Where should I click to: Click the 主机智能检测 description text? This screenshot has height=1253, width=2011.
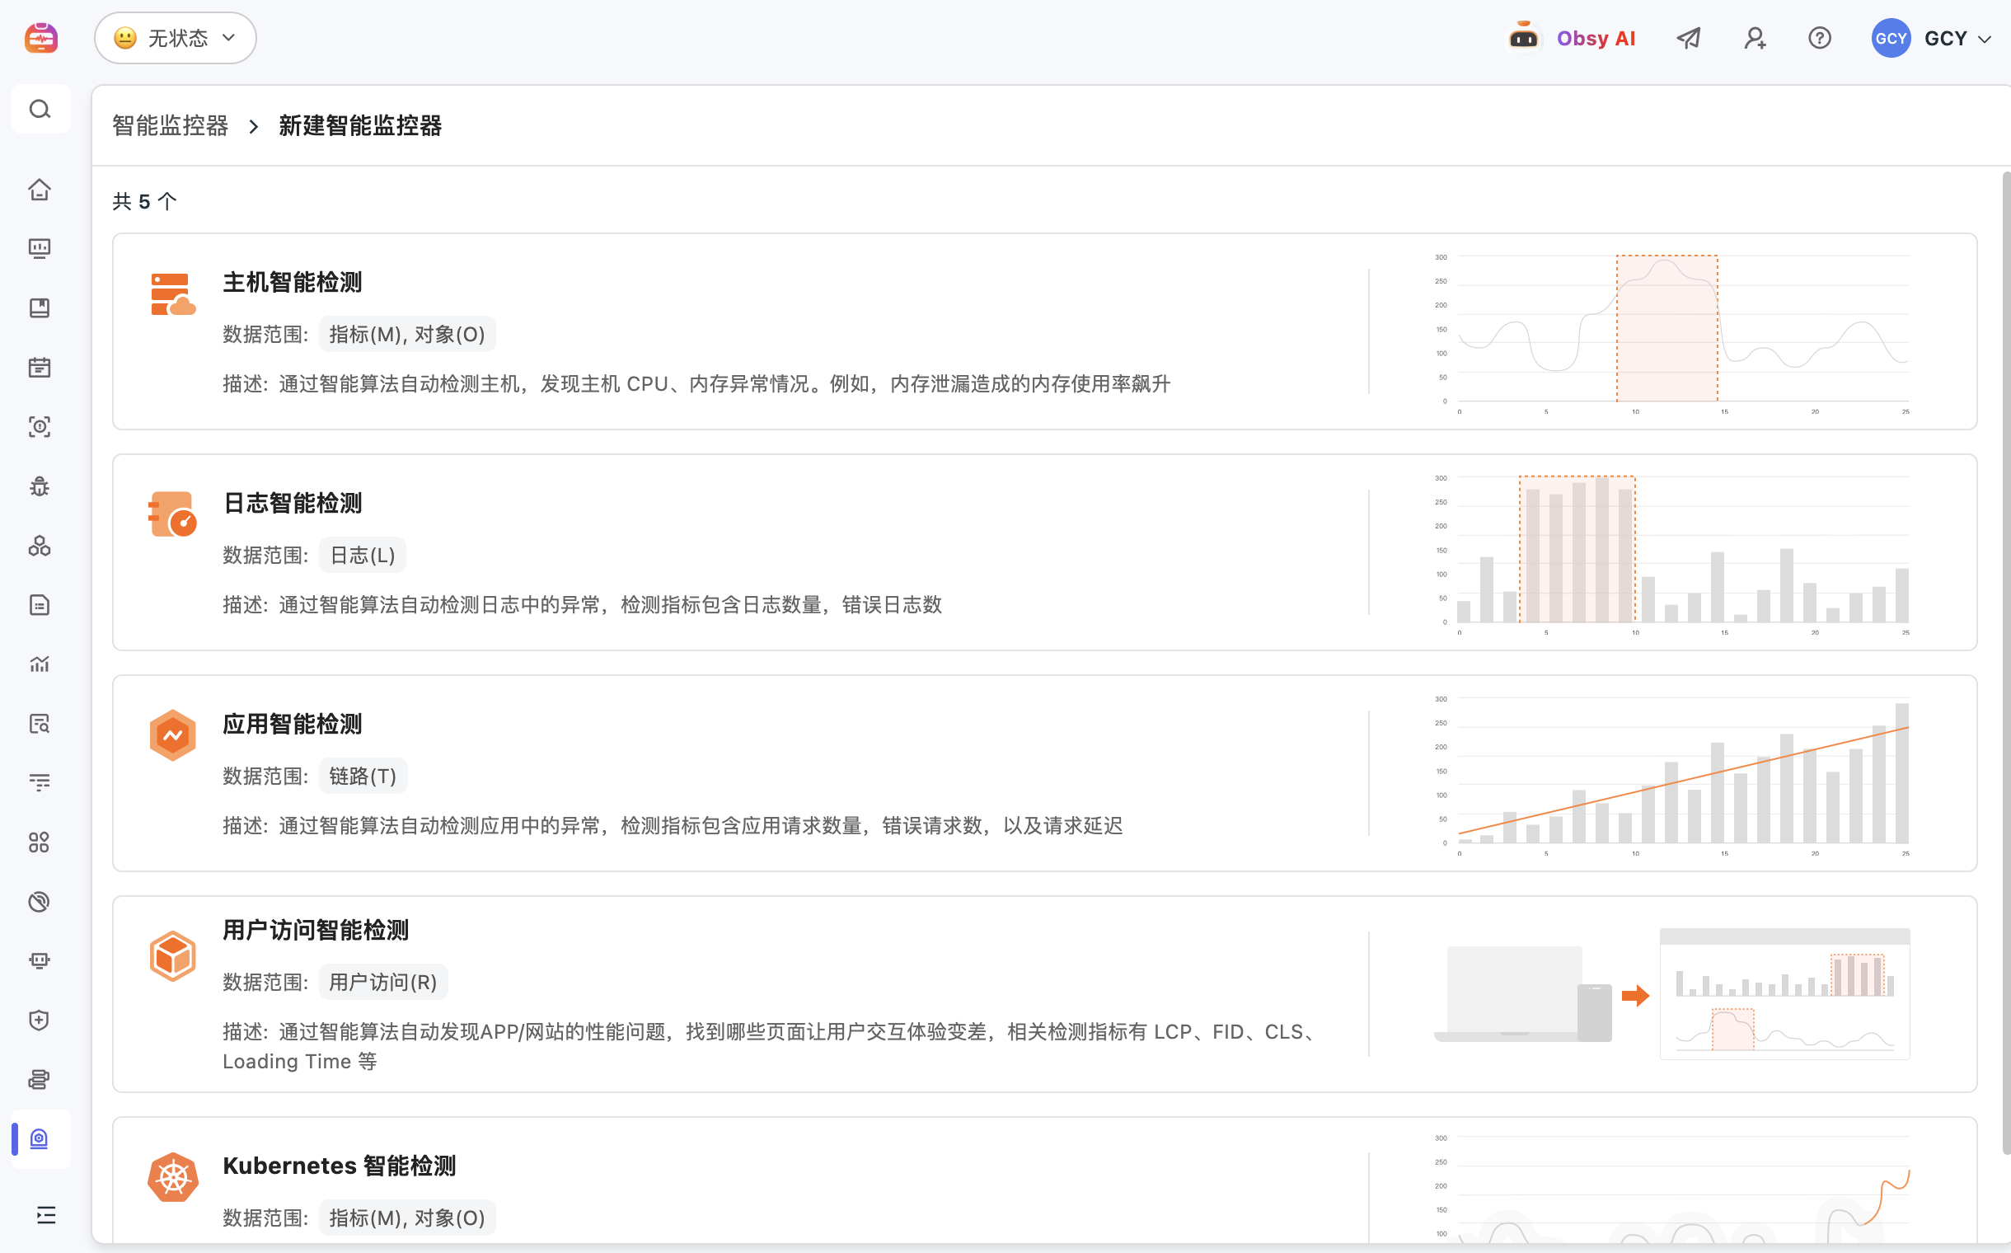(x=696, y=383)
